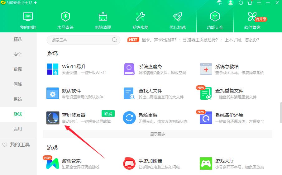Select the 精选 sidebar category
282x175 pixels.
pos(18,39)
